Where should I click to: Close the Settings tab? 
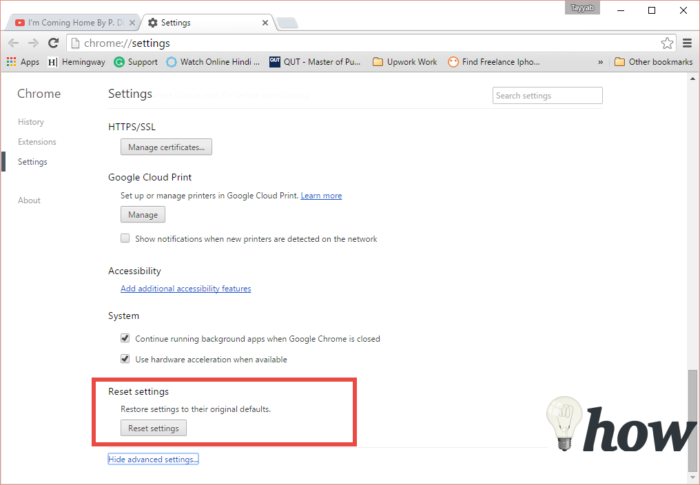pyautogui.click(x=265, y=23)
